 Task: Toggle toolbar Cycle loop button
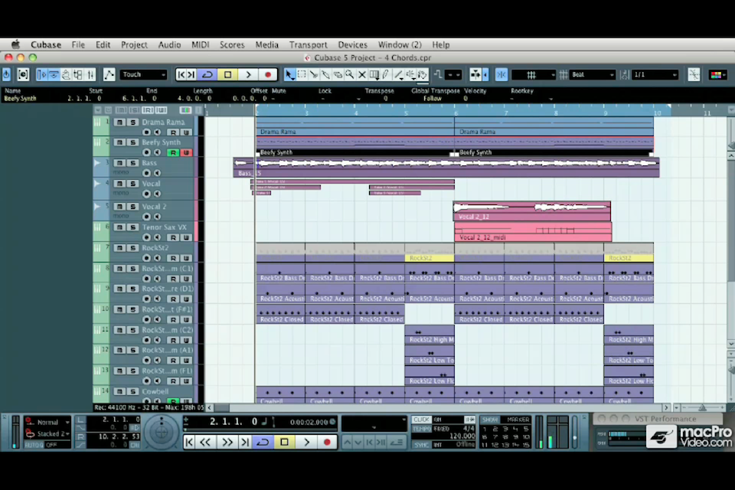pos(207,74)
